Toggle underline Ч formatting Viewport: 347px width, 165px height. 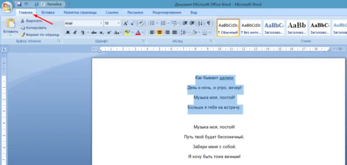tap(83, 32)
